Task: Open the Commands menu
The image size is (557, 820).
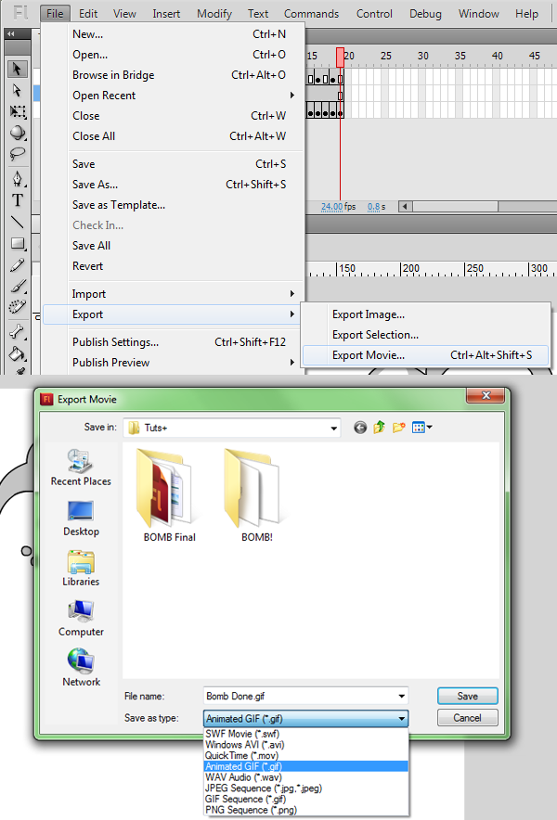Action: click(x=312, y=14)
